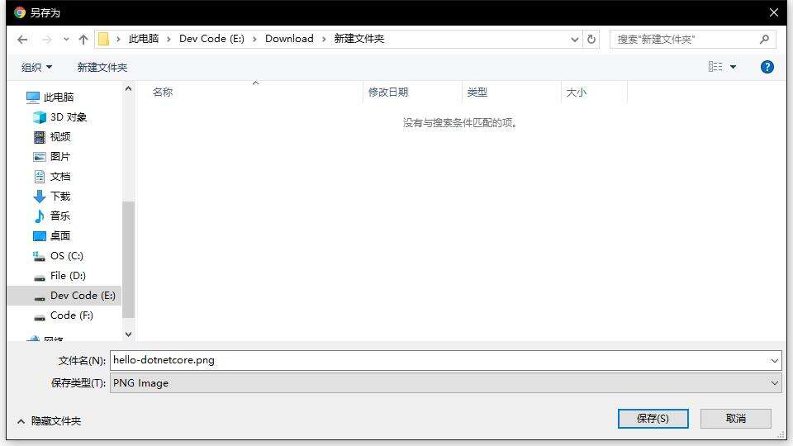Viewport: 793px width, 446px height.
Task: Open the help question mark icon
Action: point(767,67)
